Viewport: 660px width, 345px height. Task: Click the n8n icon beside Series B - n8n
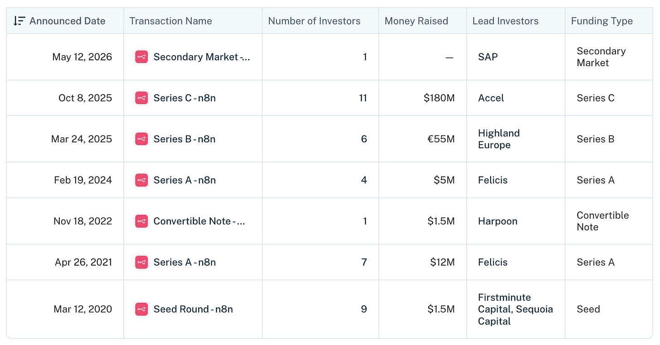141,139
